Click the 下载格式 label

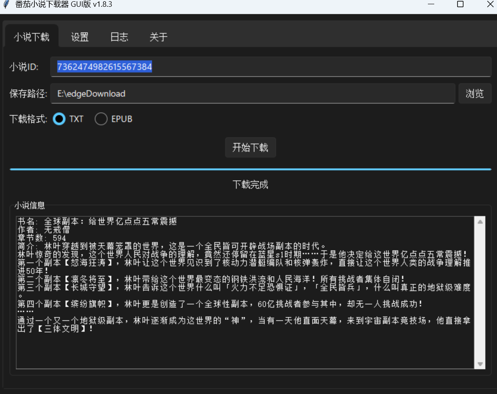pos(28,119)
